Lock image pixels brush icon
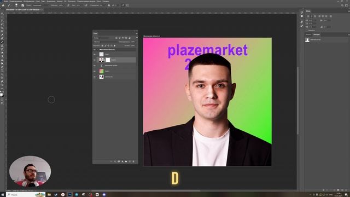Image resolution: width=350 pixels, height=197 pixels. (106, 45)
